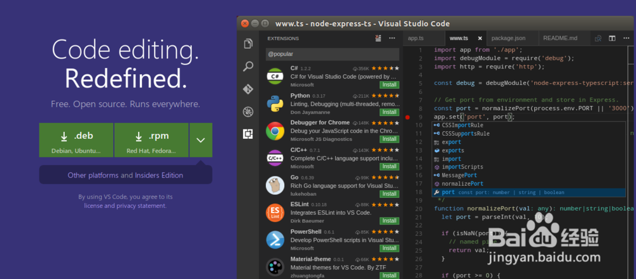
Task: Choose the normalizePort suggestion
Action: [x=528, y=184]
